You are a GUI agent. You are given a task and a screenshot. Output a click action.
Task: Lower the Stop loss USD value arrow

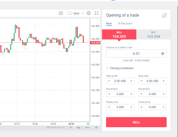[x=141, y=81]
